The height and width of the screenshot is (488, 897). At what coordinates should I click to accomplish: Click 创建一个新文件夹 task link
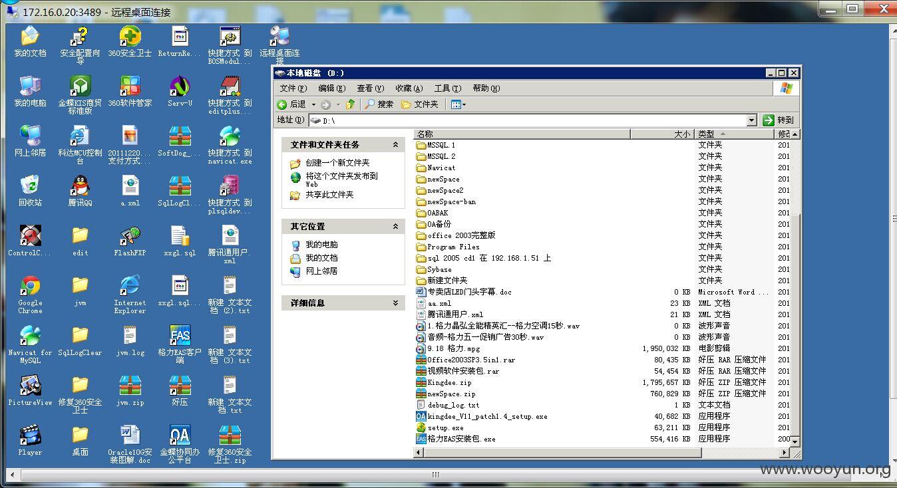tap(337, 162)
